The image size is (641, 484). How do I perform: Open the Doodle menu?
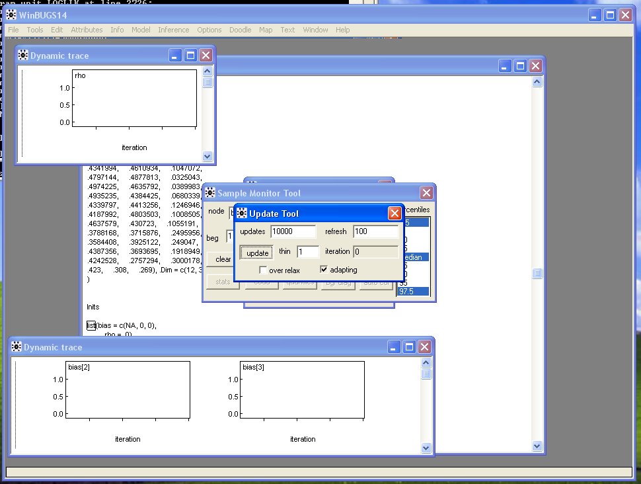[240, 30]
